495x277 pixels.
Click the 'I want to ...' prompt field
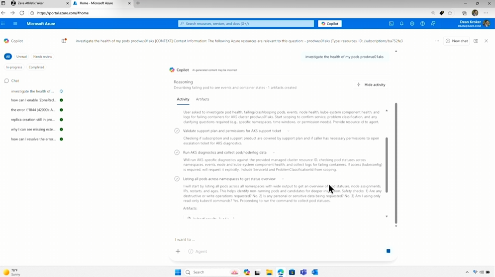283,239
